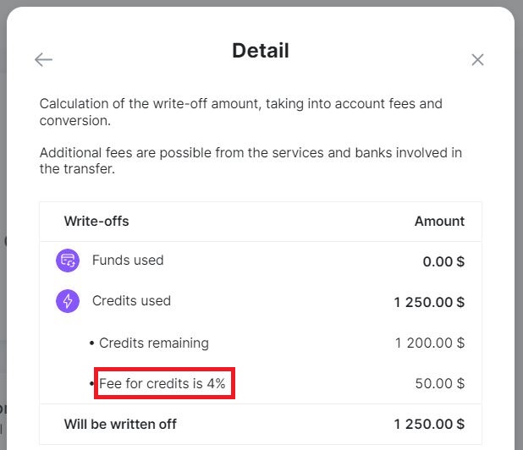Click the 1 200.00 $ remaining amount
Screen dimensions: 523x450
pyautogui.click(x=430, y=343)
